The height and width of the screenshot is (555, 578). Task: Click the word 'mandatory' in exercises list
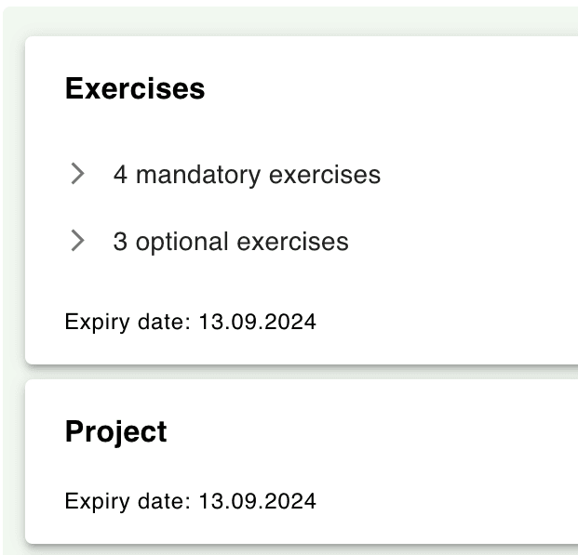[x=194, y=175]
